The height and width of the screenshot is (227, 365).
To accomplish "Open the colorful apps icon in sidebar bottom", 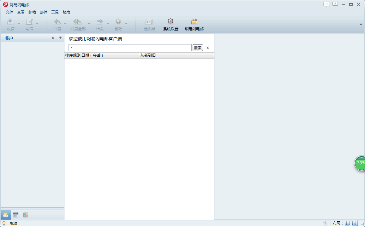I will click(x=26, y=215).
